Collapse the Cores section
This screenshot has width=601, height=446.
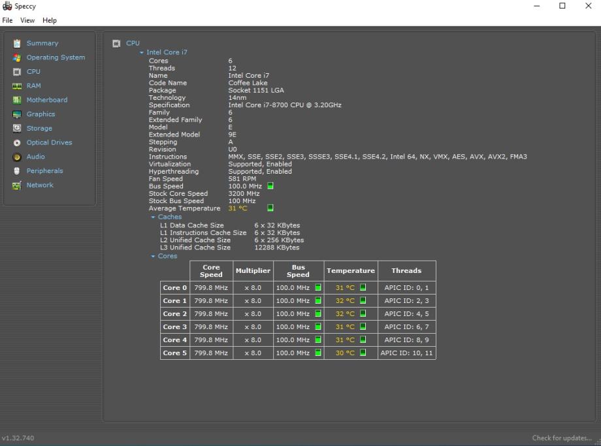point(154,257)
